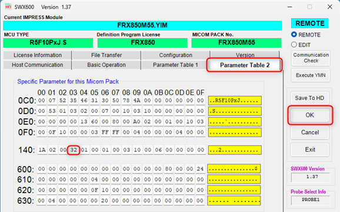Click the 20 cell in row 630
Viewport: 340px width, 212px height.
(105, 201)
